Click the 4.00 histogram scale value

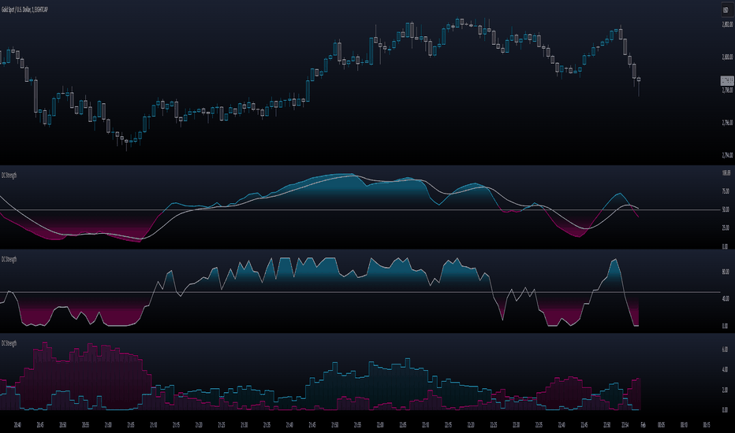726,369
